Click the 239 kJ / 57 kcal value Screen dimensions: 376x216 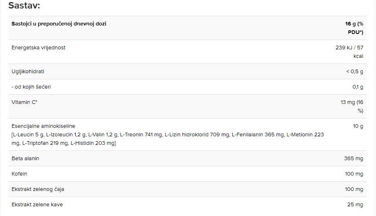click(x=349, y=52)
